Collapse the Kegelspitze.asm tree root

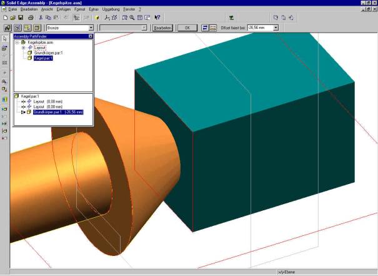[x=17, y=42]
